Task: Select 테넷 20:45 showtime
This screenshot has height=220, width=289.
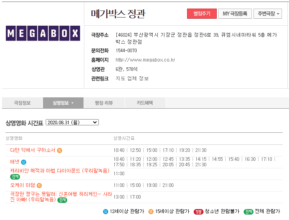Action: coord(184,165)
